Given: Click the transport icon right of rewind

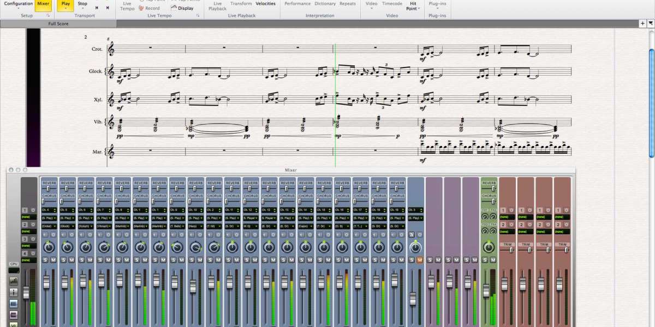Looking at the screenshot, I should tap(108, 8).
